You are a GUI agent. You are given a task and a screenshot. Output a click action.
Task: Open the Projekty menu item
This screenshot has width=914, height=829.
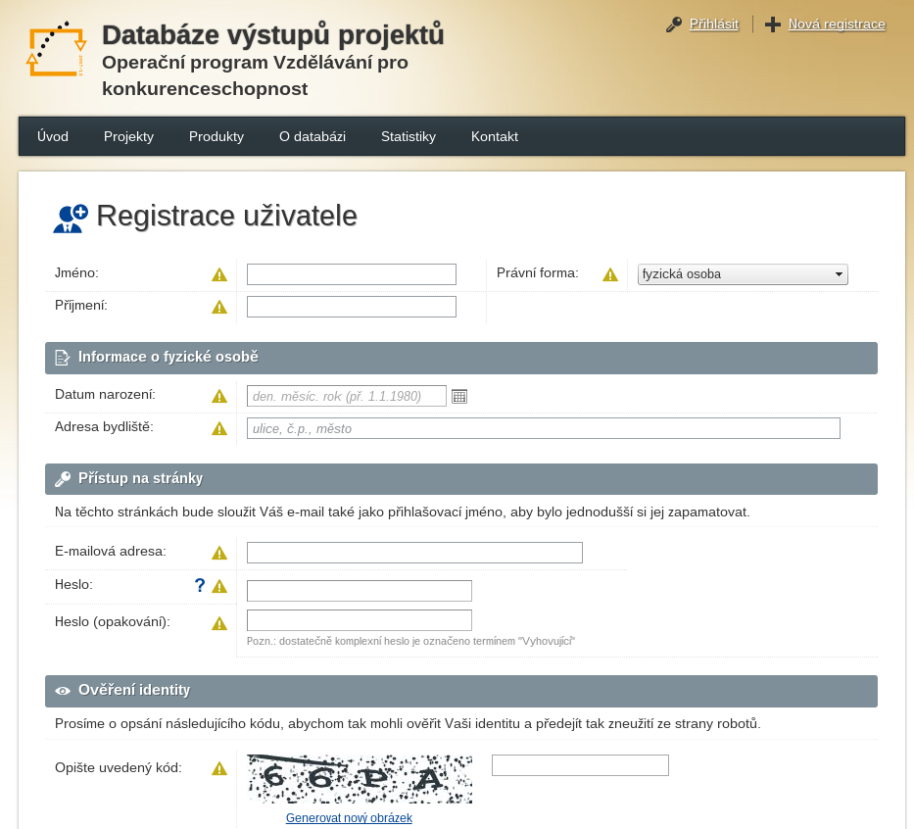tap(128, 136)
